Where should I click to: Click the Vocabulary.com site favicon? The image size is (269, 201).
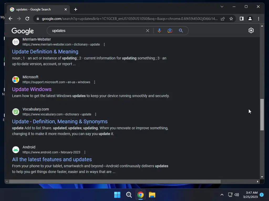pos(16,112)
